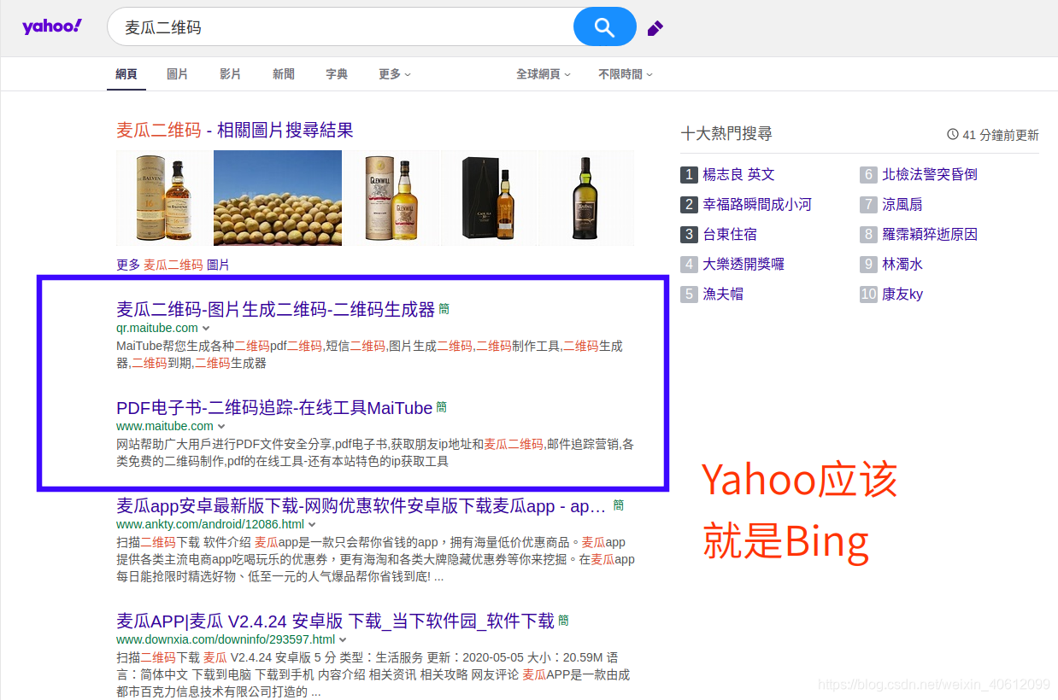Open the dark green bottle image thumbnail
Screen dimensions: 1058x700
tap(586, 198)
